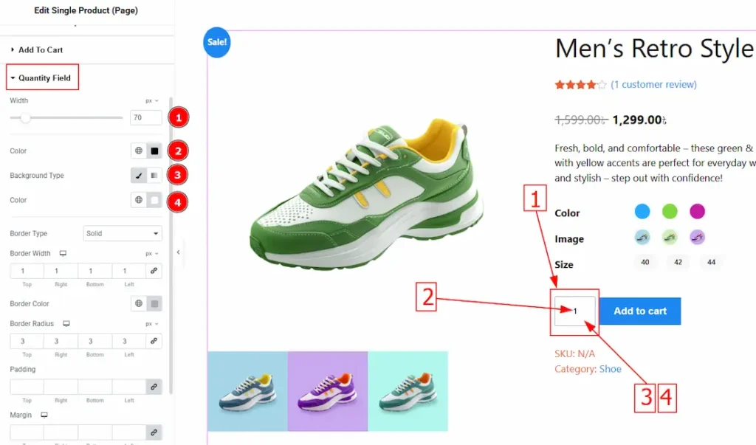Screen dimensions: 756x445
Task: Open the Width unit px selector
Action: (152, 101)
